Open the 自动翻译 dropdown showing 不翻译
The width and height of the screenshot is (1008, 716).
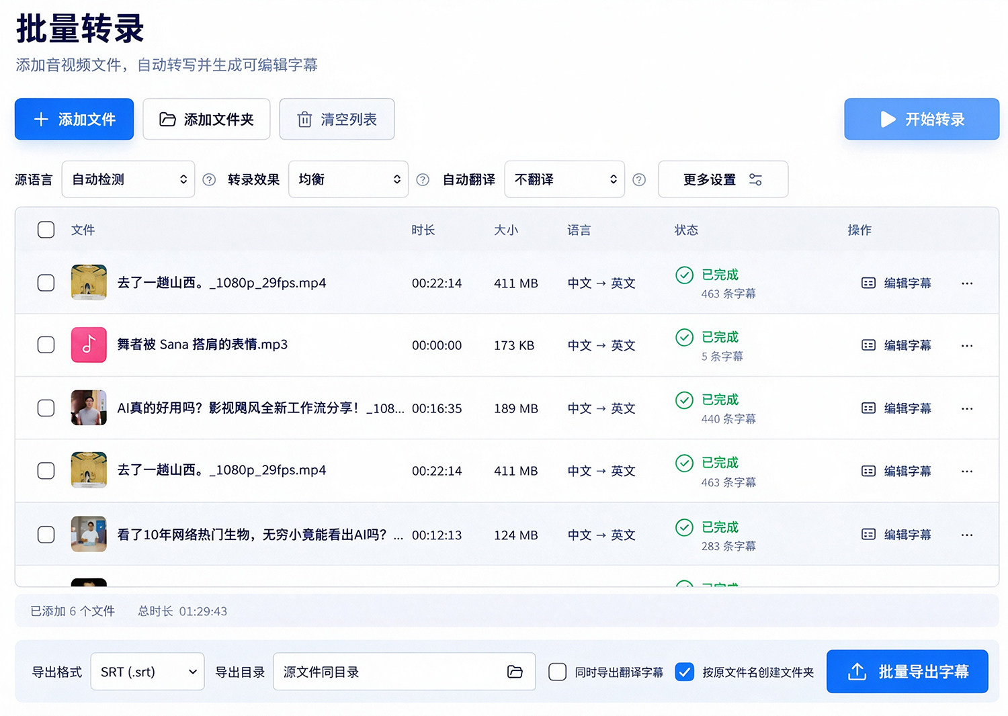click(564, 179)
